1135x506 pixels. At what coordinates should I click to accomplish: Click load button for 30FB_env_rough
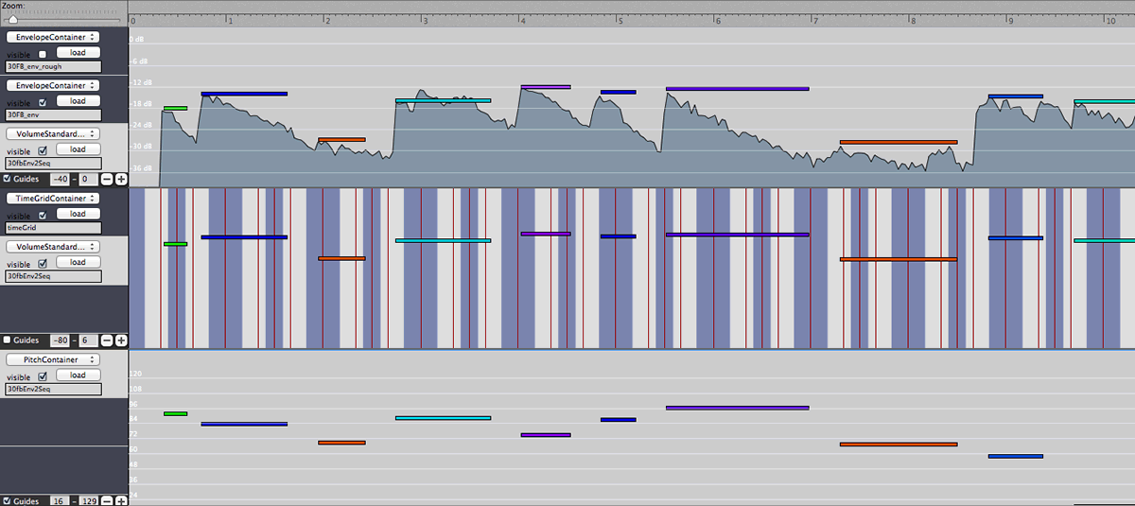pyautogui.click(x=78, y=53)
